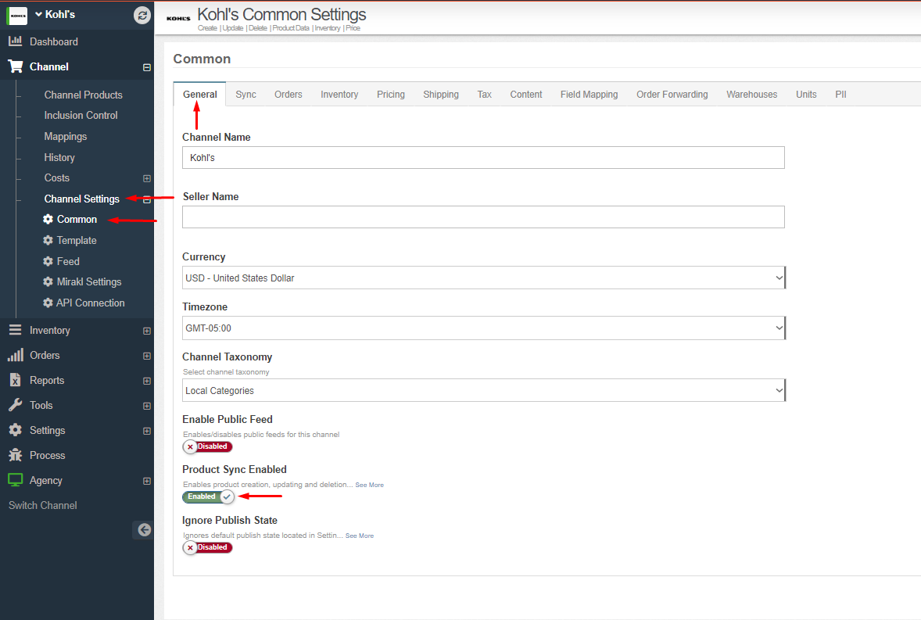921x620 pixels.
Task: Click the gear icon next to Common
Action: click(48, 219)
